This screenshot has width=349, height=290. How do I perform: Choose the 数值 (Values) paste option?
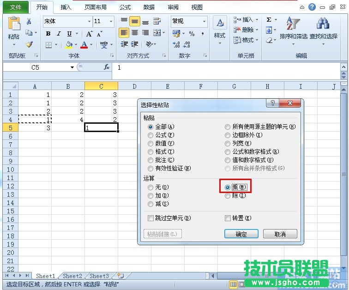pyautogui.click(x=150, y=144)
